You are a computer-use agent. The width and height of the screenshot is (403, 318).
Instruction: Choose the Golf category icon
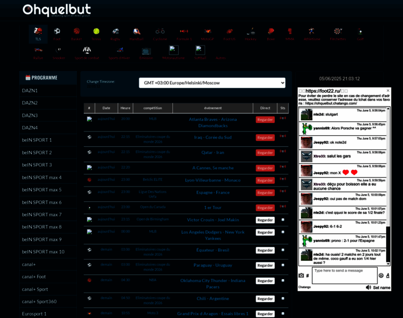(360, 32)
